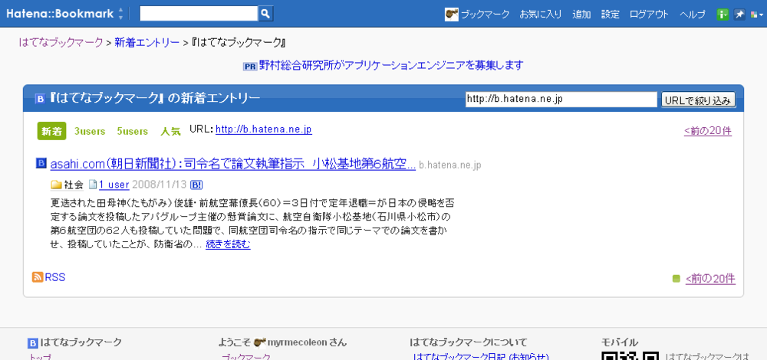The width and height of the screenshot is (767, 360).
Task: Click the PR badge icon
Action: tap(250, 67)
